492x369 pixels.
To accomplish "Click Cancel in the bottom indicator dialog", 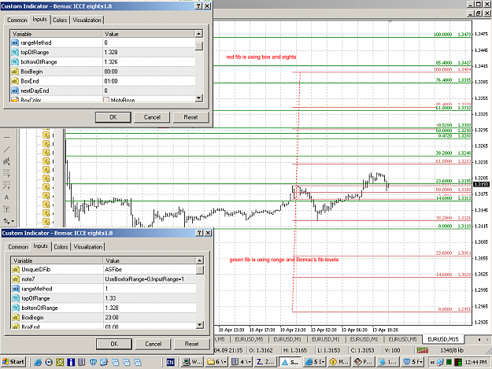I will 154,344.
